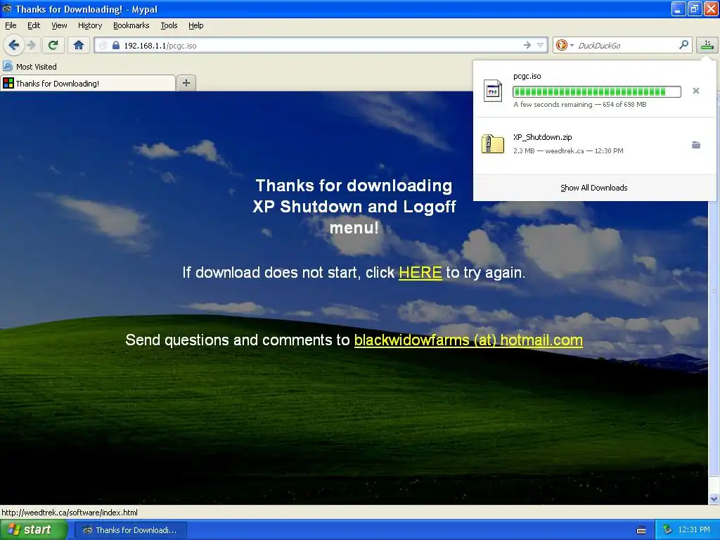Go back with the Back arrow button

14,45
